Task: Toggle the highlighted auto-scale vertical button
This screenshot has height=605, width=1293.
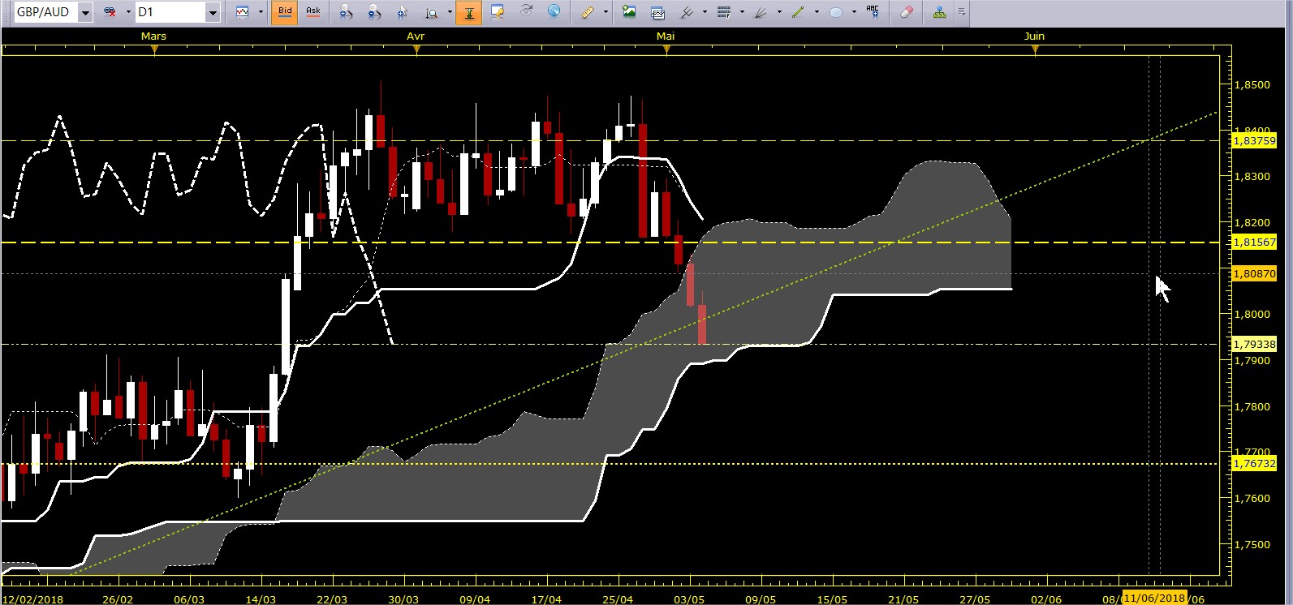Action: [x=468, y=12]
